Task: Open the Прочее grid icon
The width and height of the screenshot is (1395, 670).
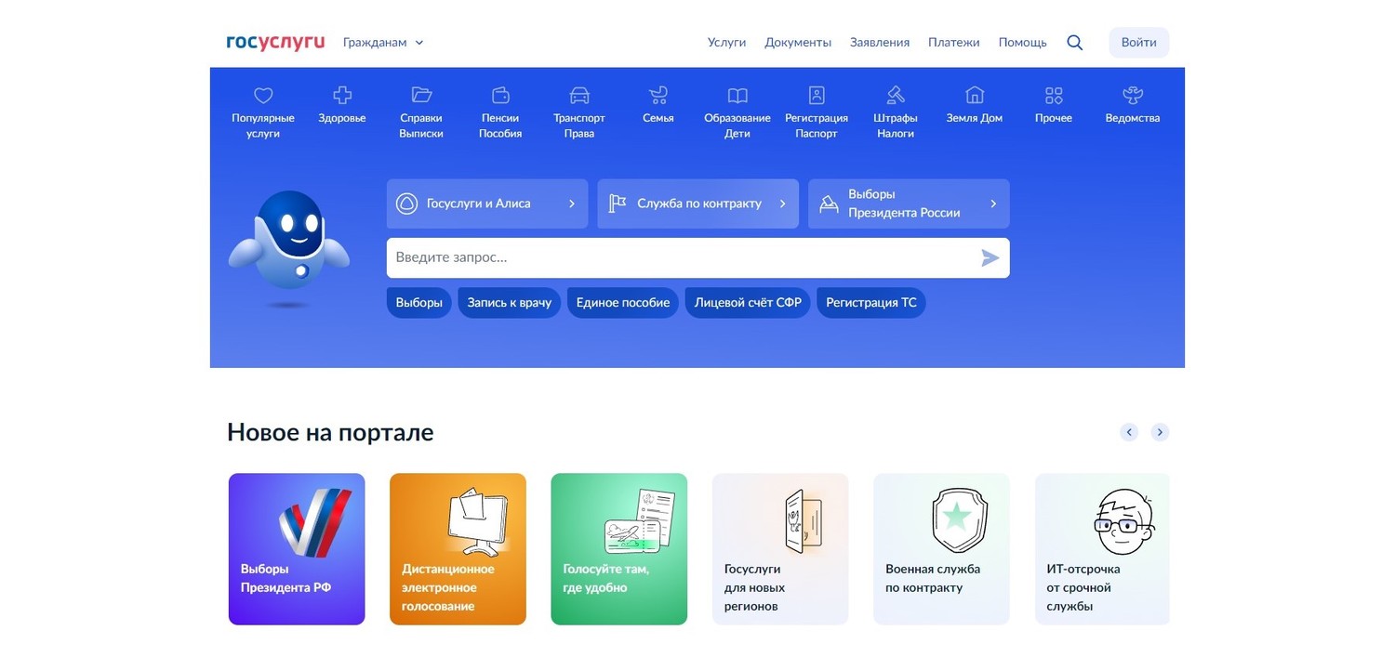Action: pos(1054,95)
